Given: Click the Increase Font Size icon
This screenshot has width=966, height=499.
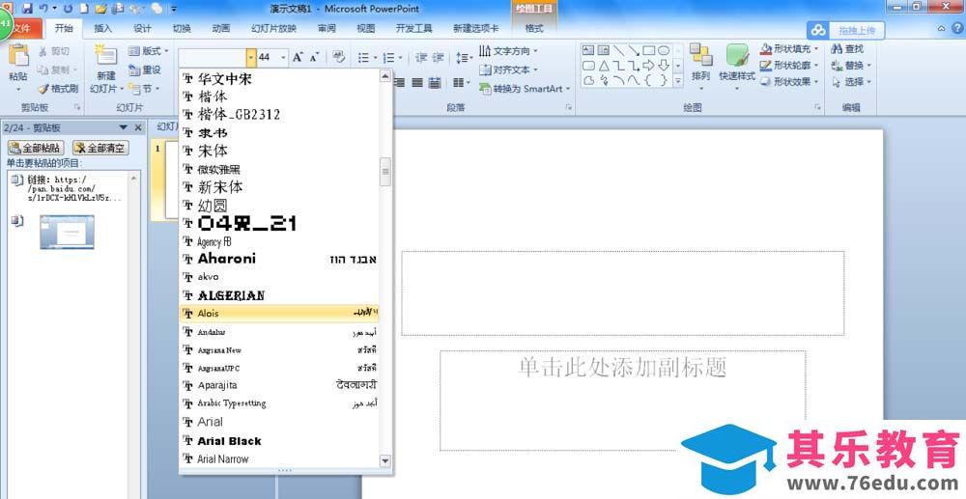Looking at the screenshot, I should pyautogui.click(x=298, y=57).
